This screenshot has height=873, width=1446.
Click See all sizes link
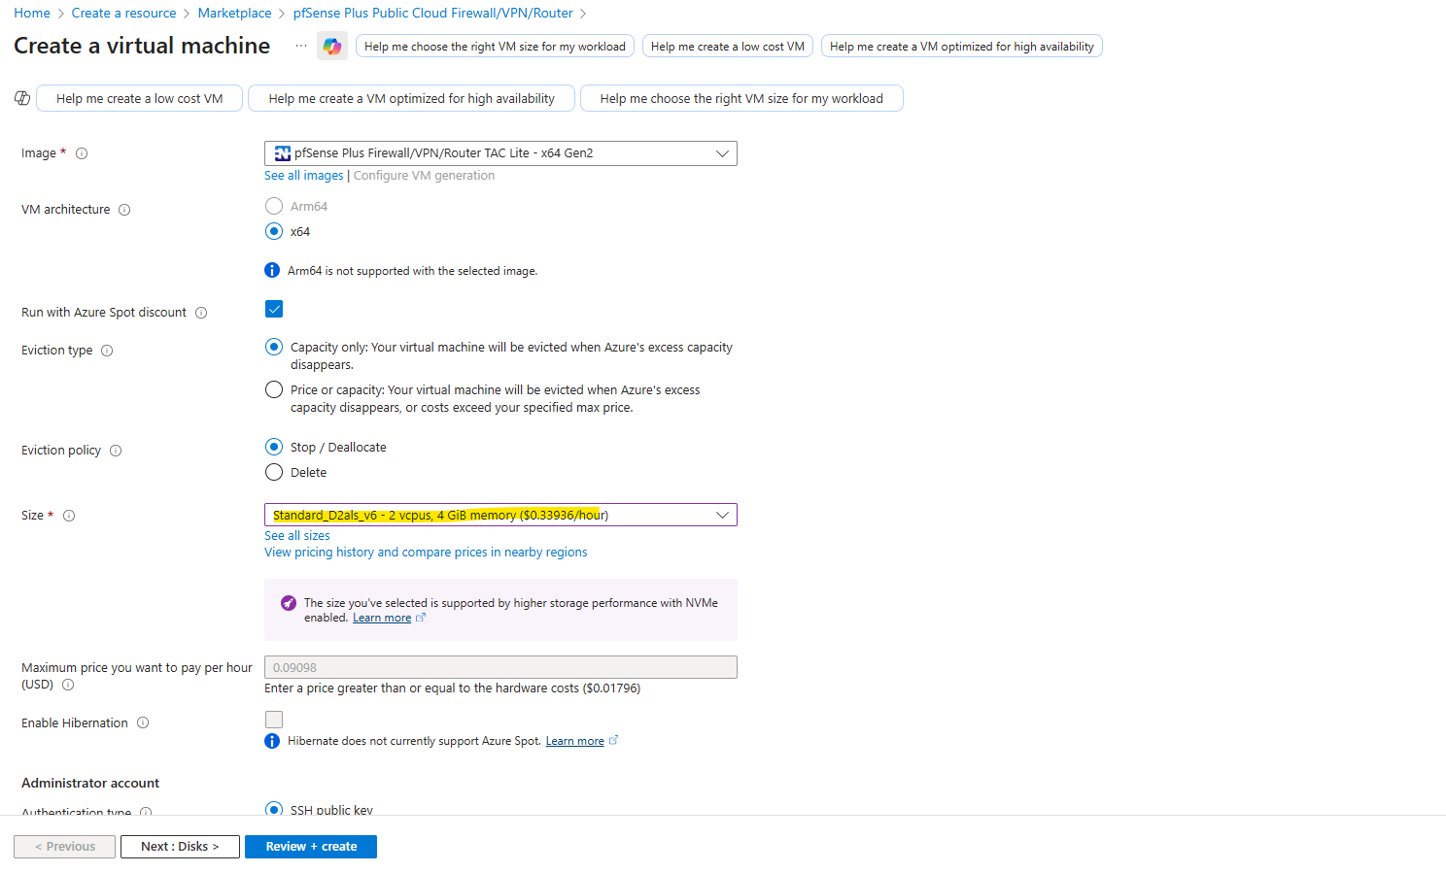[297, 536]
